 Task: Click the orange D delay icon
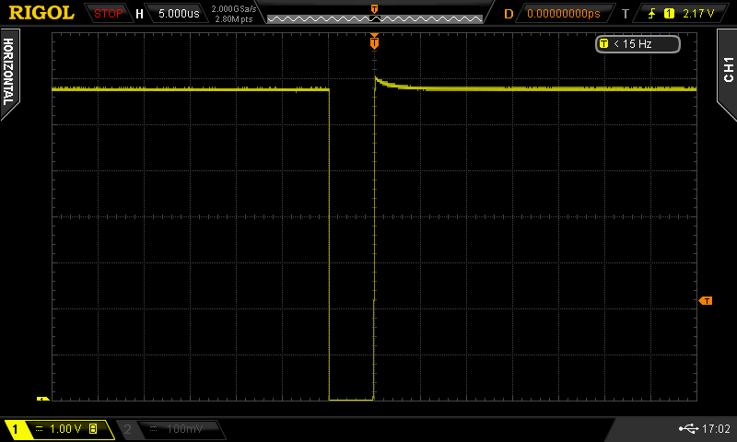point(509,14)
